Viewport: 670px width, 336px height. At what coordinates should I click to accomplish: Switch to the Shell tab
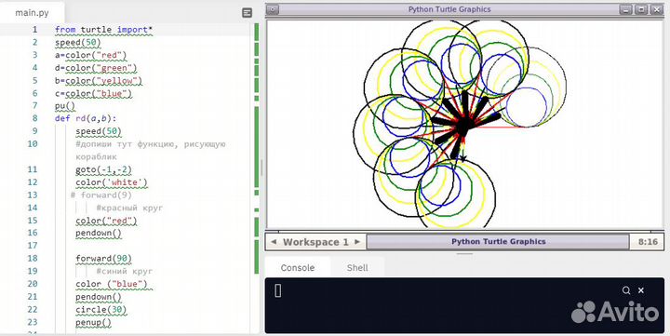(x=357, y=268)
